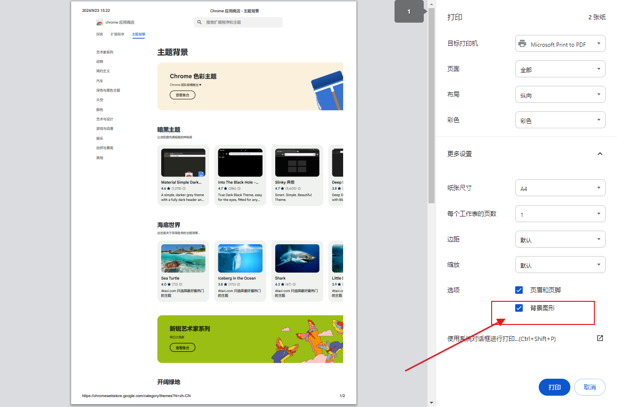The width and height of the screenshot is (617, 407).
Task: Open the 布局 layout dropdown showing 纵向
Action: pyautogui.click(x=560, y=95)
